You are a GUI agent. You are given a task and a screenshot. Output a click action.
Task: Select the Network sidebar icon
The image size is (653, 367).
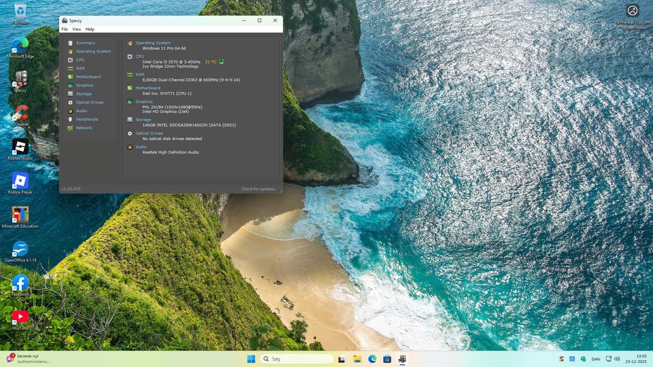tap(70, 128)
